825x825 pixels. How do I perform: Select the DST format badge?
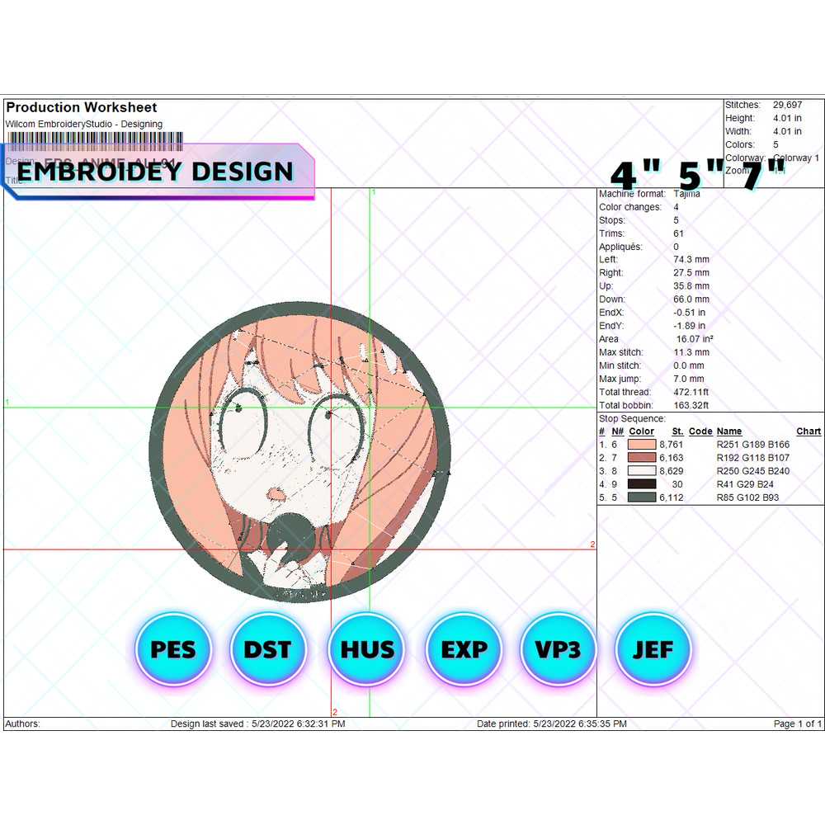[268, 649]
